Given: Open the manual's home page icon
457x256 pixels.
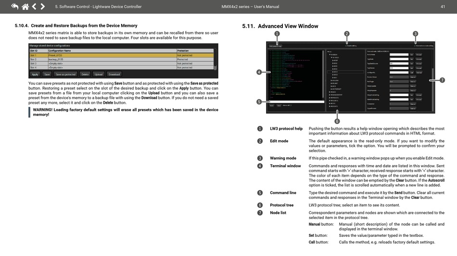Looking at the screenshot, I should pyautogui.click(x=25, y=6).
